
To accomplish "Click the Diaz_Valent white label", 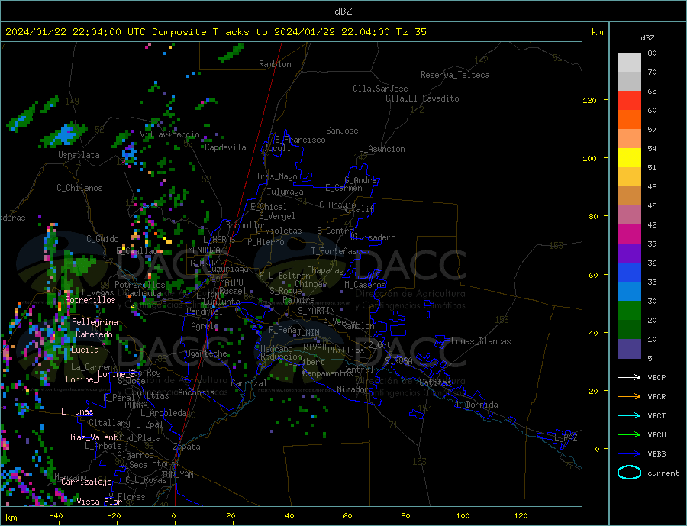I will click(x=92, y=437).
